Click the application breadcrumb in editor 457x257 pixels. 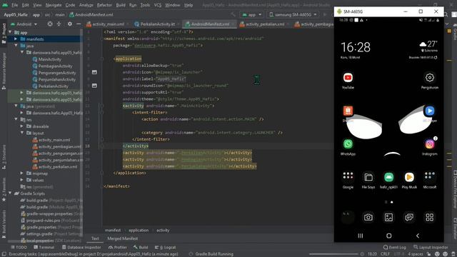coord(139,230)
